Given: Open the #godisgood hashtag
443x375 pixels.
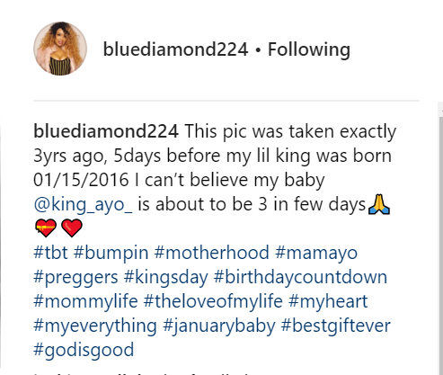Looking at the screenshot, I should point(84,351).
